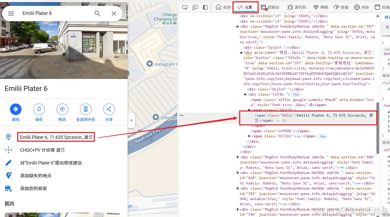The height and width of the screenshot is (217, 390).
Task: Collapse the div with aria-label 地址
Action: tap(242, 53)
